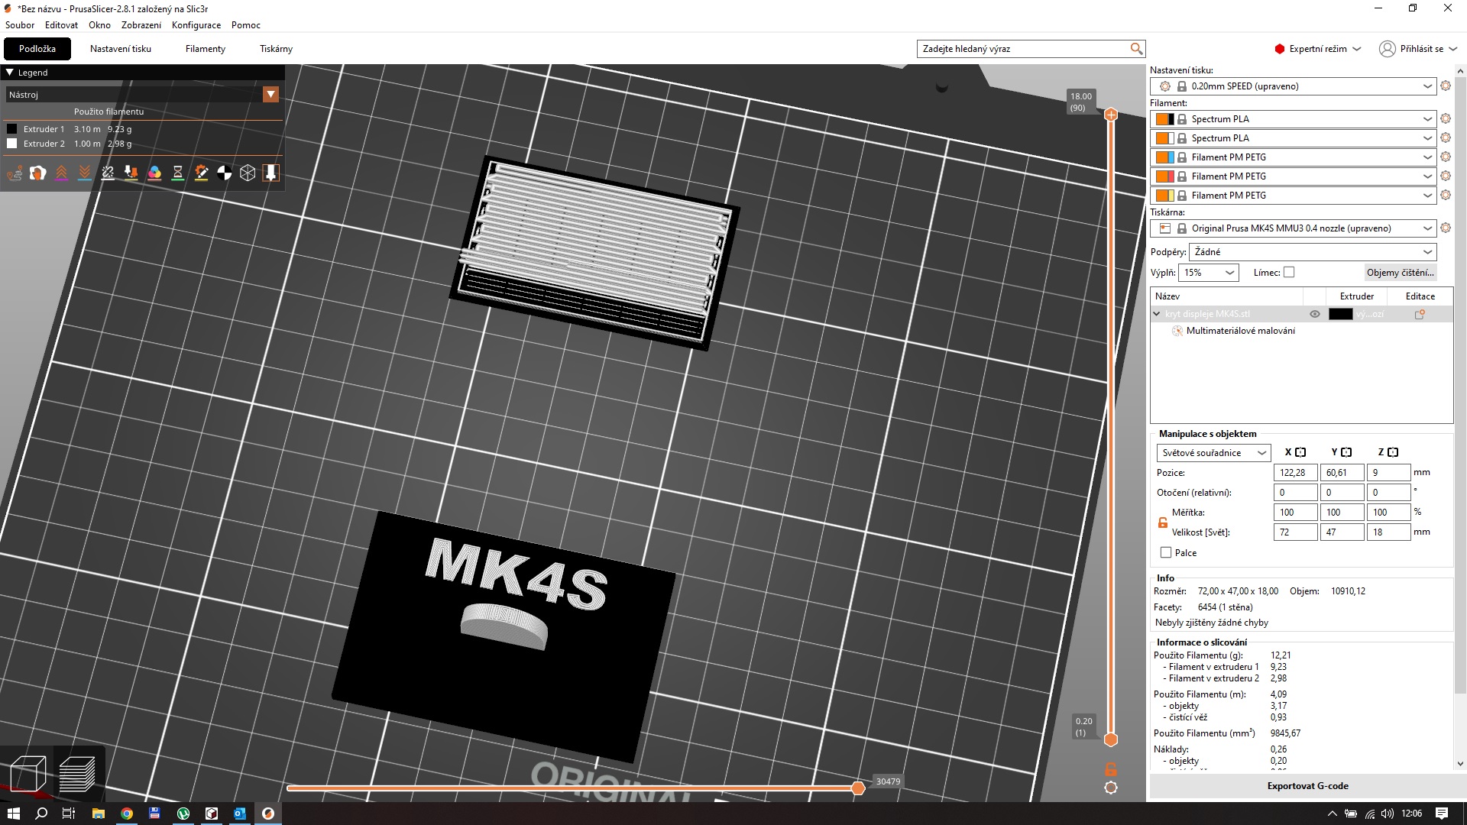Click edit icon in kryt displeje MK4S.stl row

tap(1420, 314)
